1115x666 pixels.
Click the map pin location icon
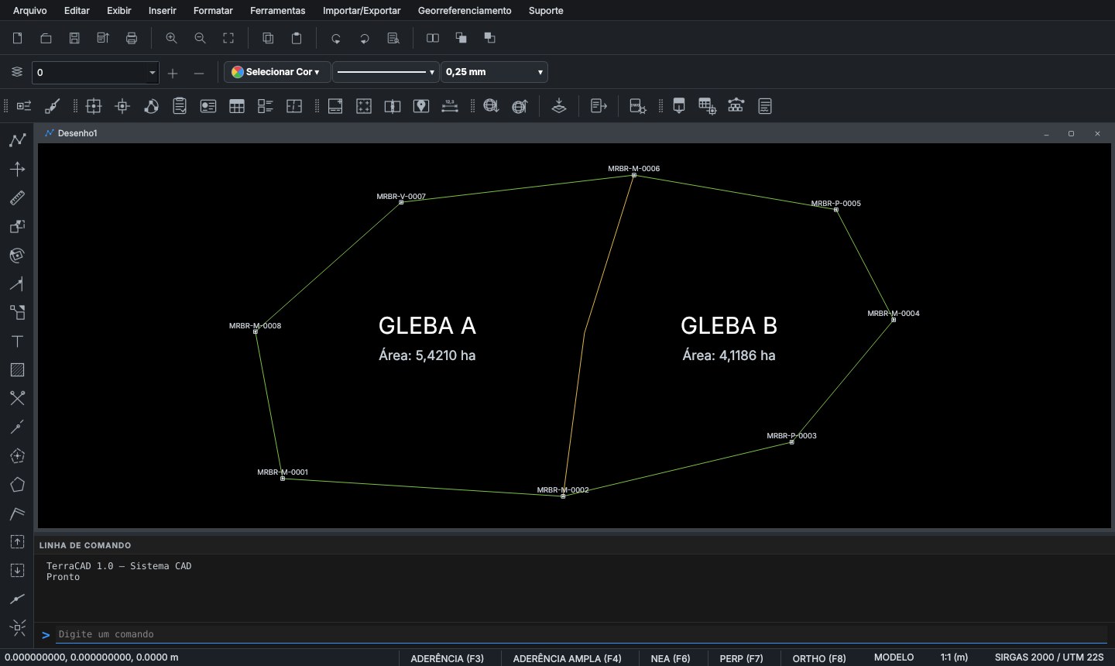tap(421, 106)
